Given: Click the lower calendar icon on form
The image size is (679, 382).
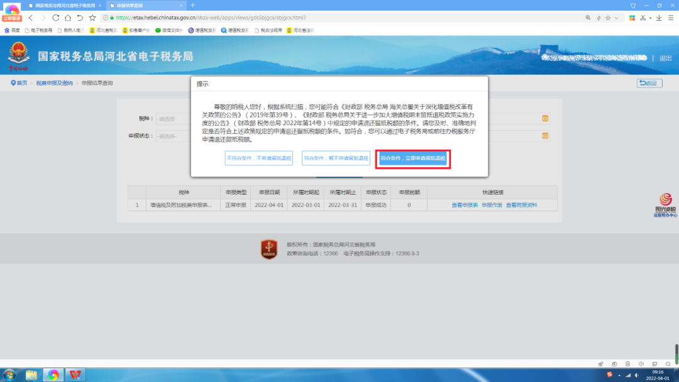Looking at the screenshot, I should tap(545, 136).
